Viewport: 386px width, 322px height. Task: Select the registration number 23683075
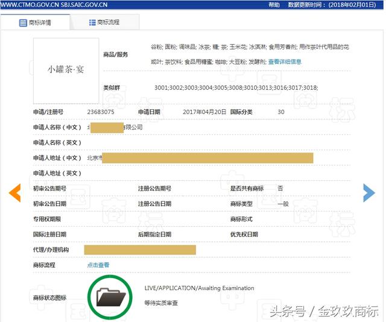point(101,112)
